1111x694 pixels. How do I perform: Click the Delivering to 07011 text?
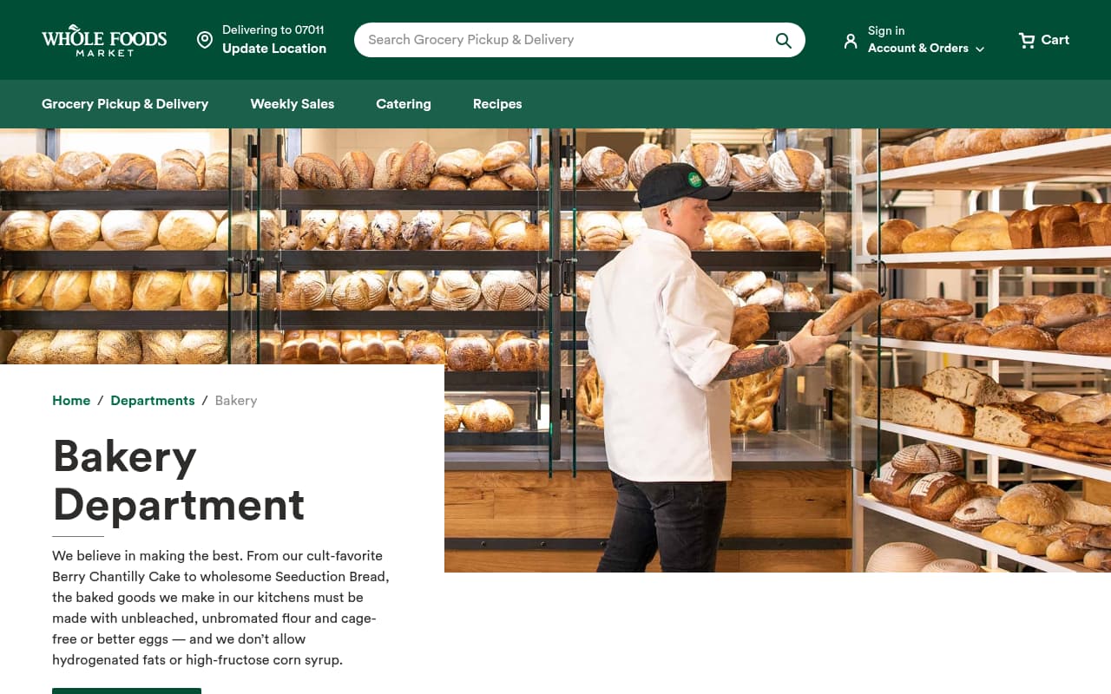pyautogui.click(x=273, y=29)
